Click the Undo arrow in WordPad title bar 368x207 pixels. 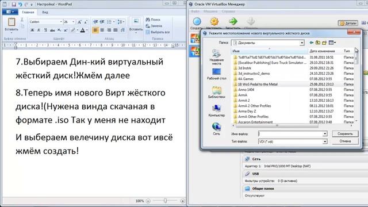click(x=20, y=4)
